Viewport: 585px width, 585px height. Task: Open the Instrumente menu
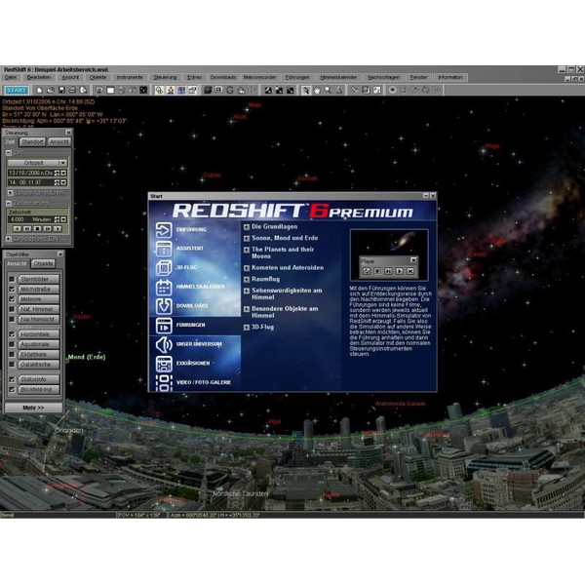coord(130,77)
